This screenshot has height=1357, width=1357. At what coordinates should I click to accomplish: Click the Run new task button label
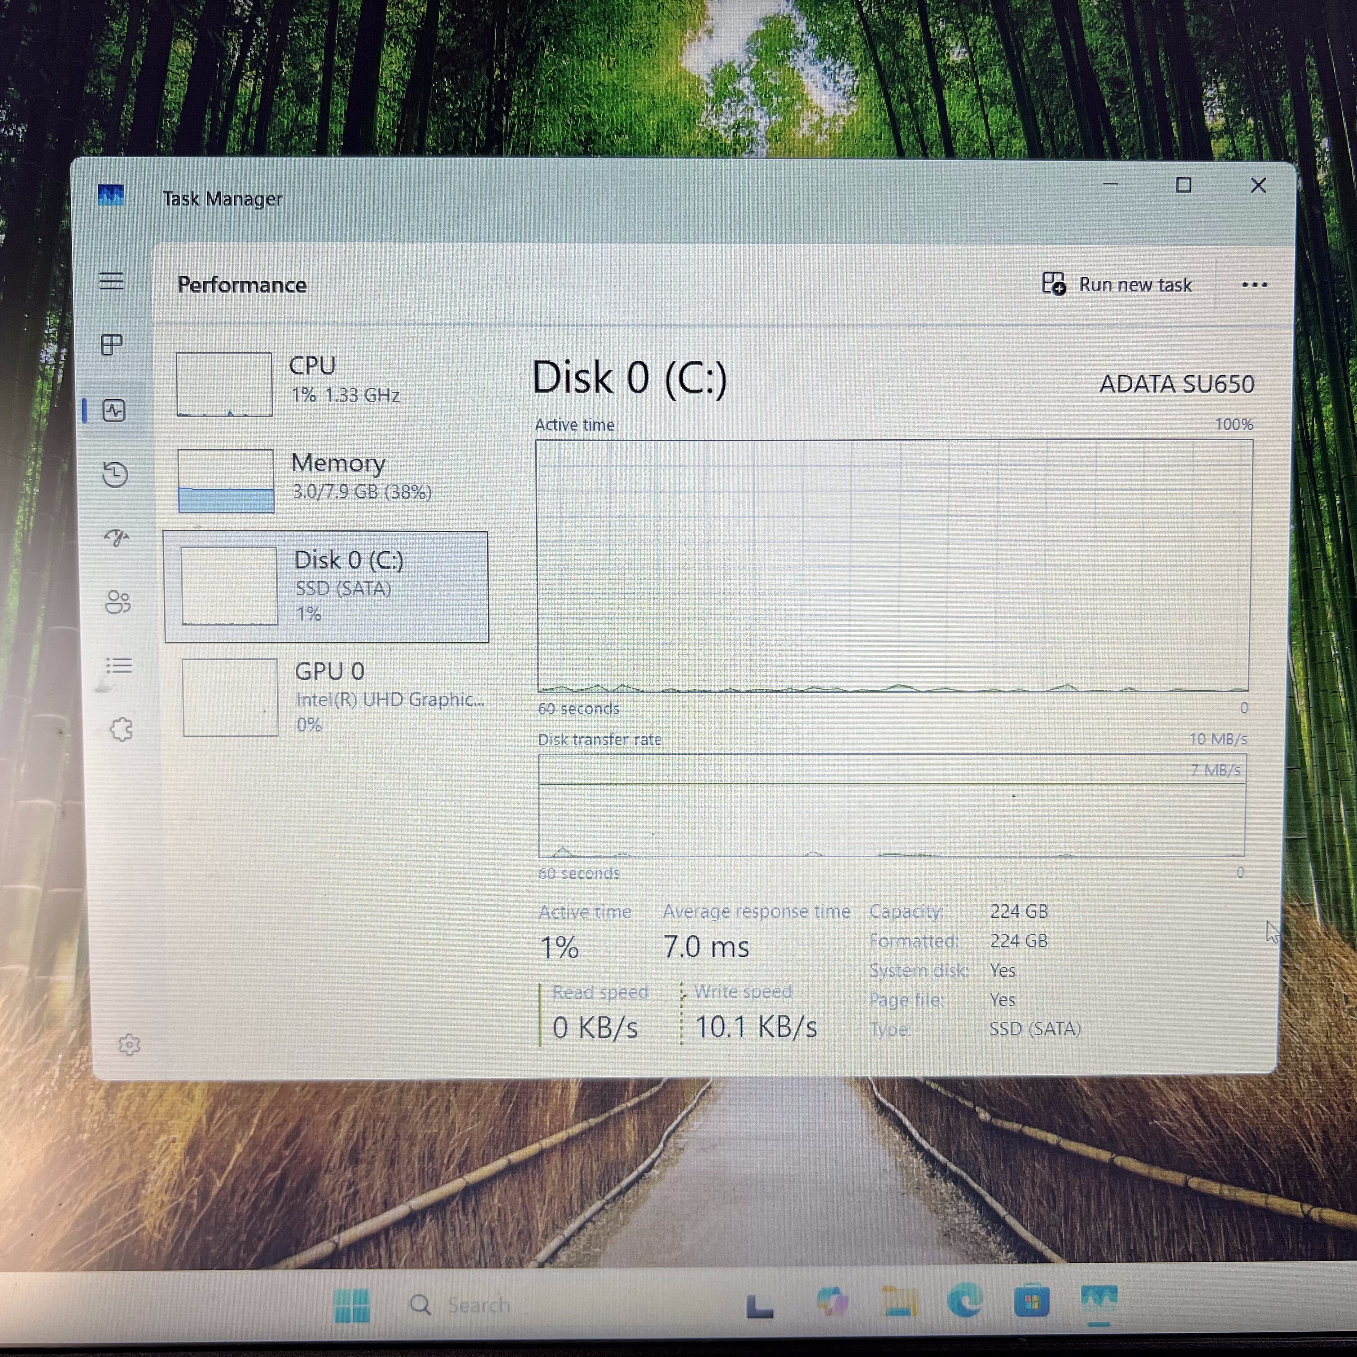point(1135,285)
